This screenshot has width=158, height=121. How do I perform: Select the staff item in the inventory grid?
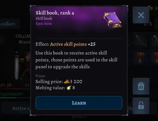pyautogui.click(x=140, y=41)
